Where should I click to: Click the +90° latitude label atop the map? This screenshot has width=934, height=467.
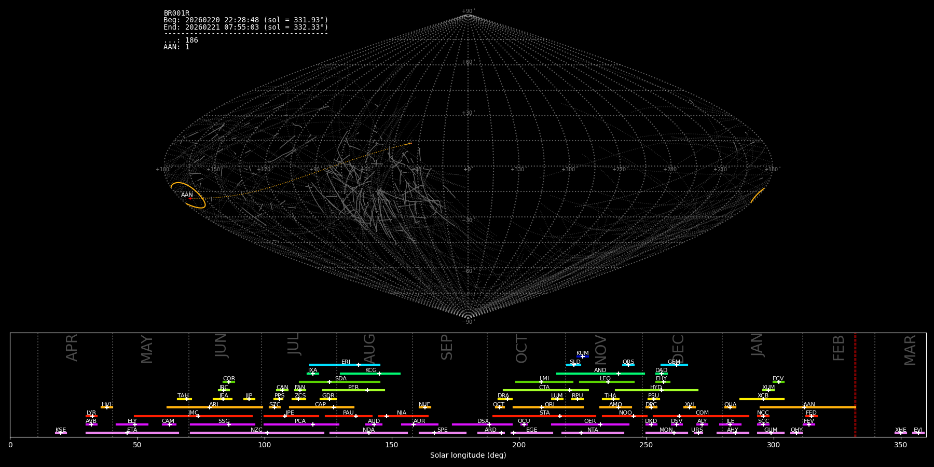point(468,11)
